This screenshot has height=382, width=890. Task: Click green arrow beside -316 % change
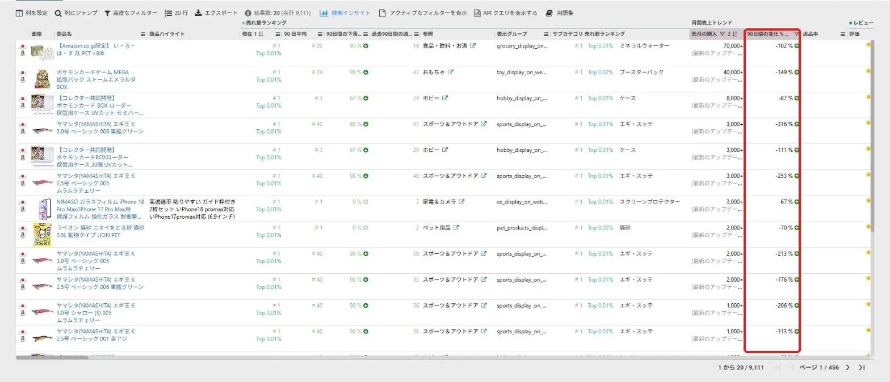(797, 124)
